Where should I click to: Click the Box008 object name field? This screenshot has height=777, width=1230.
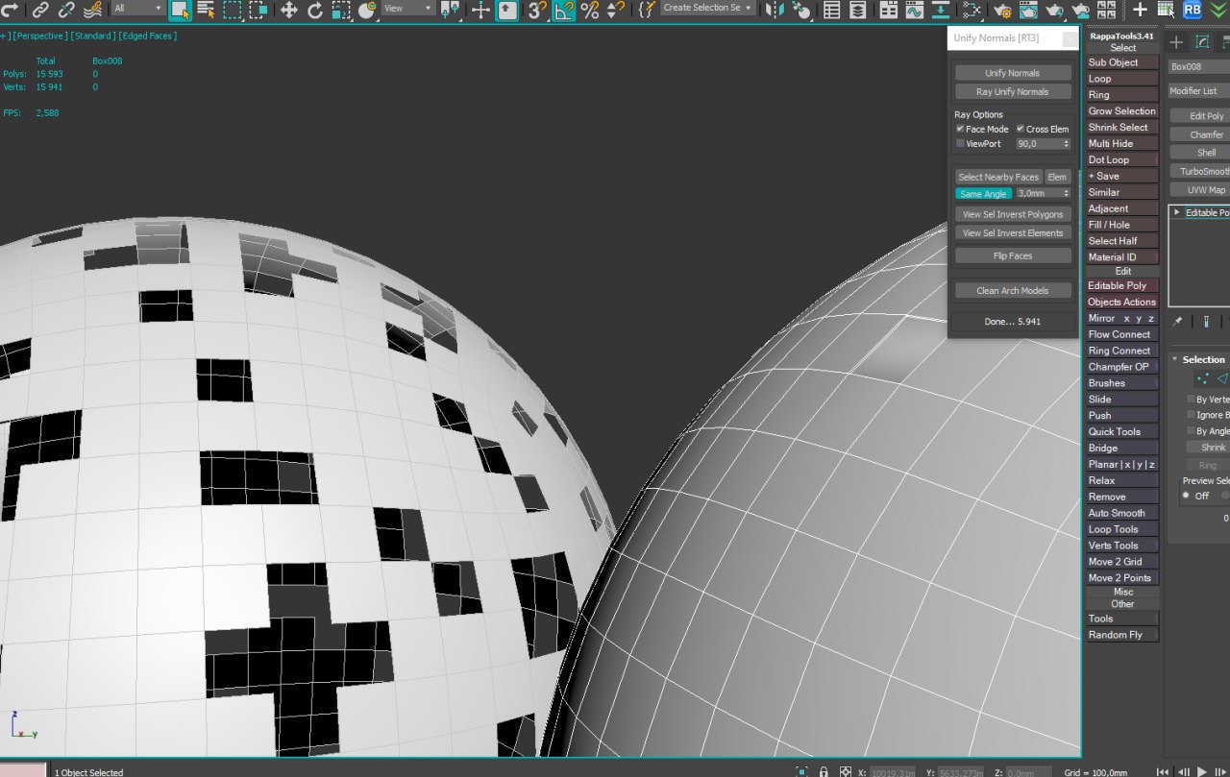[1199, 67]
